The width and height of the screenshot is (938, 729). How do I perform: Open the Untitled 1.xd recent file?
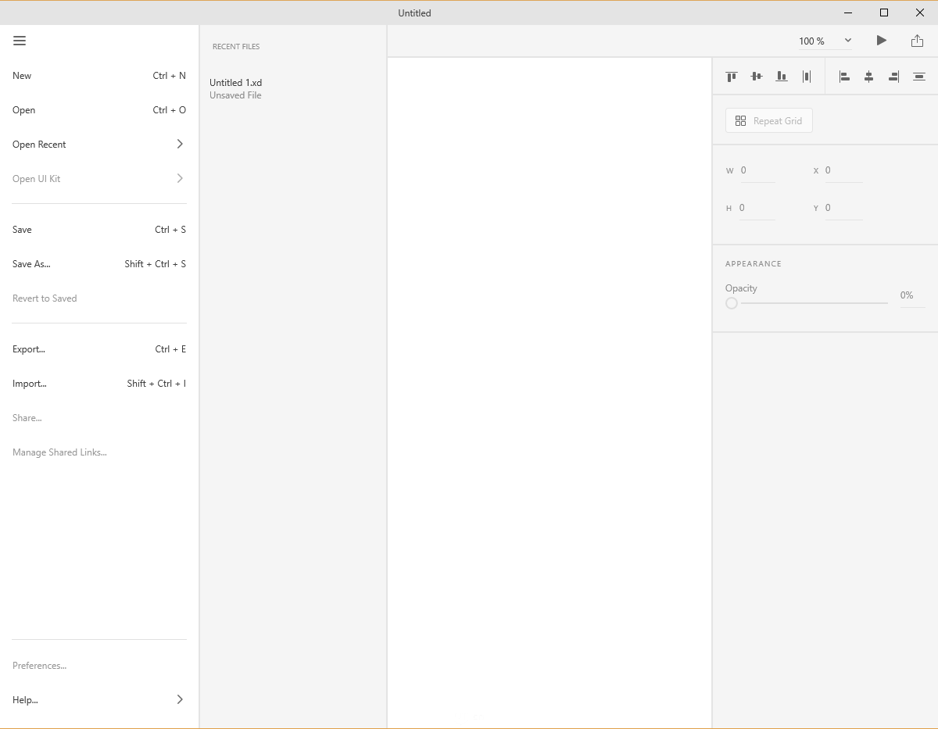236,82
